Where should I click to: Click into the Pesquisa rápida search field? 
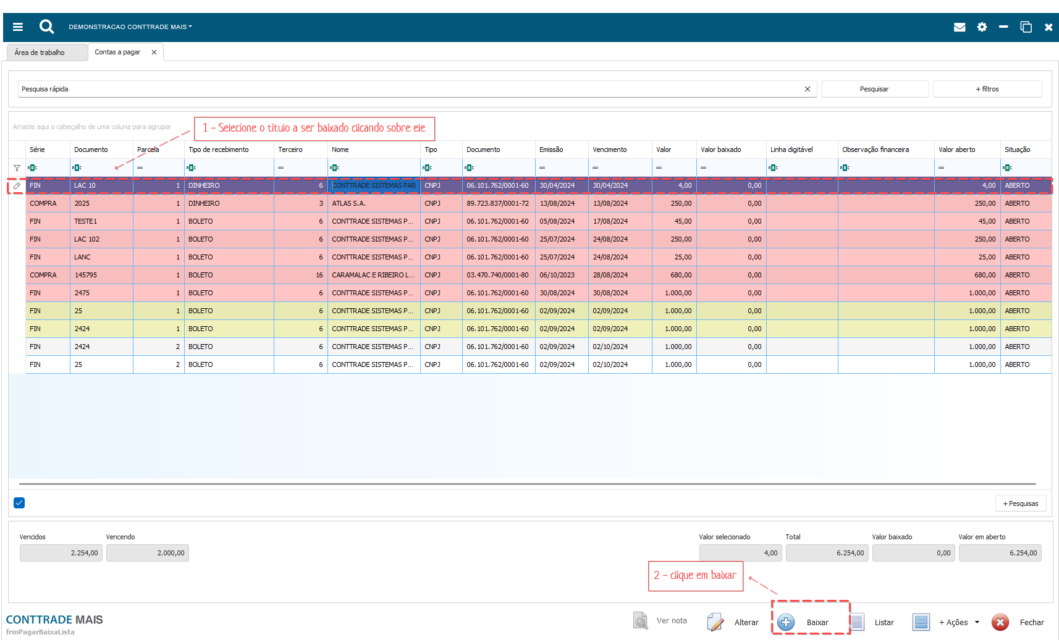coord(408,89)
